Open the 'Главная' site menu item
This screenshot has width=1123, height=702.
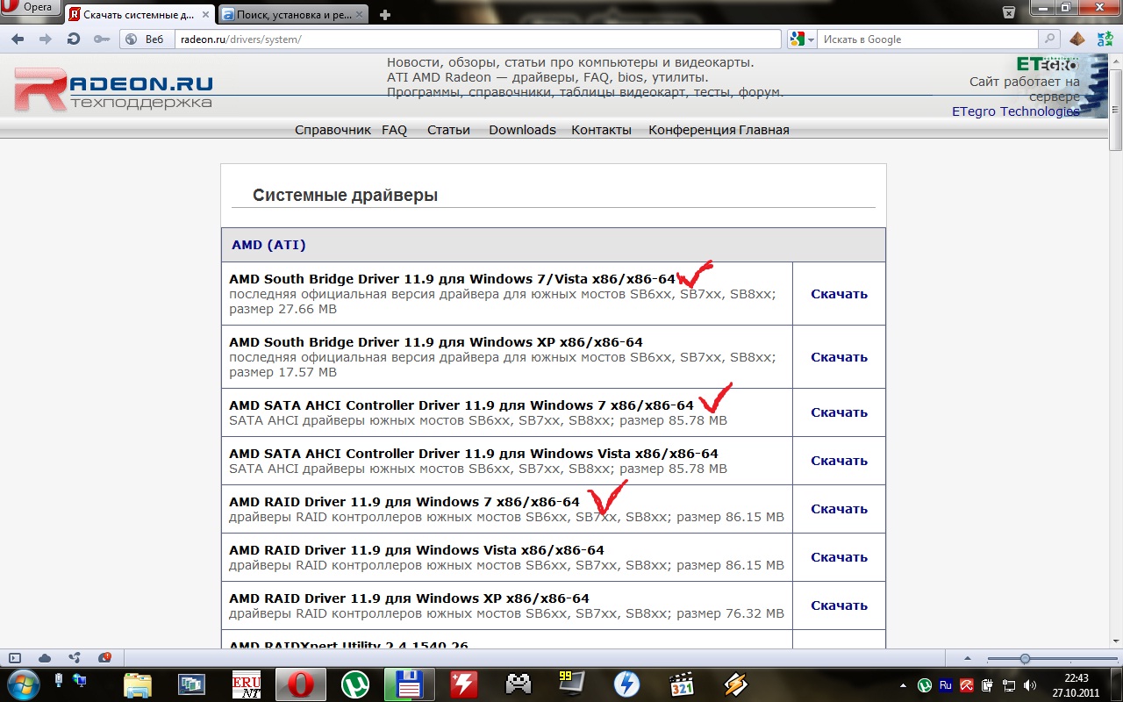[764, 130]
